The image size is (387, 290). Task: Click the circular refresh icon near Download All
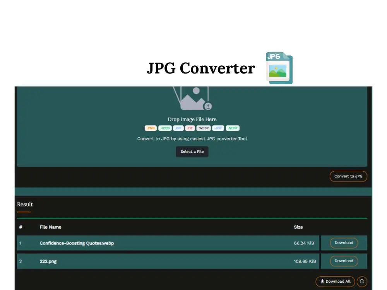click(362, 281)
